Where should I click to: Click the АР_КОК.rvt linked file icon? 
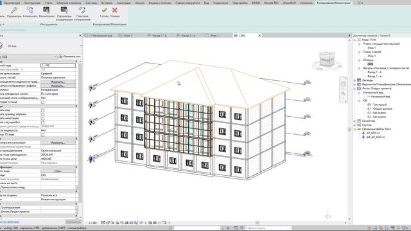[x=363, y=133]
